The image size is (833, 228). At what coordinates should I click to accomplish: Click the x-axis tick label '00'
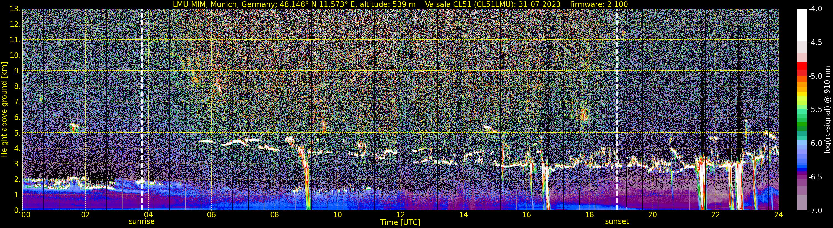pyautogui.click(x=25, y=215)
